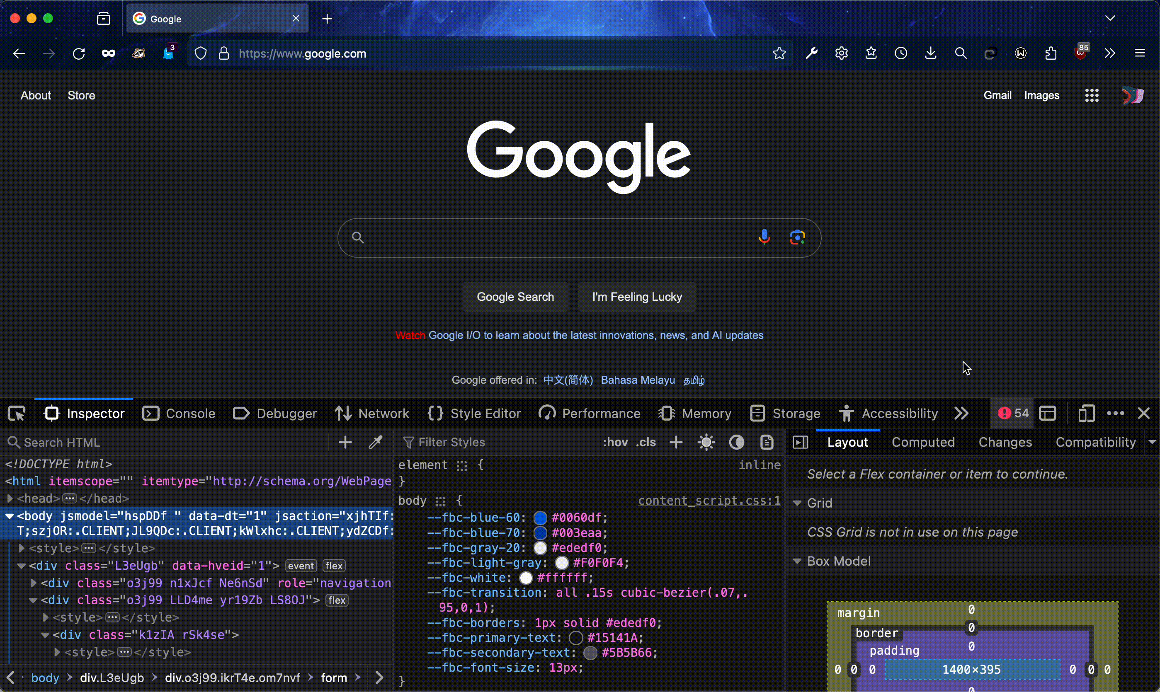
Task: Click the --fbc-secondary-text color swatch
Action: [x=590, y=653]
